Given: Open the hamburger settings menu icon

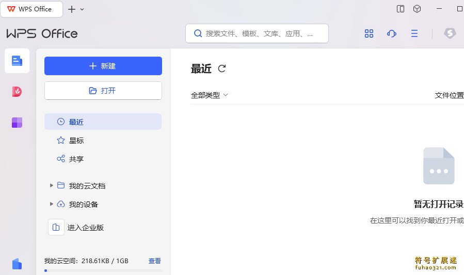Looking at the screenshot, I should point(414,33).
